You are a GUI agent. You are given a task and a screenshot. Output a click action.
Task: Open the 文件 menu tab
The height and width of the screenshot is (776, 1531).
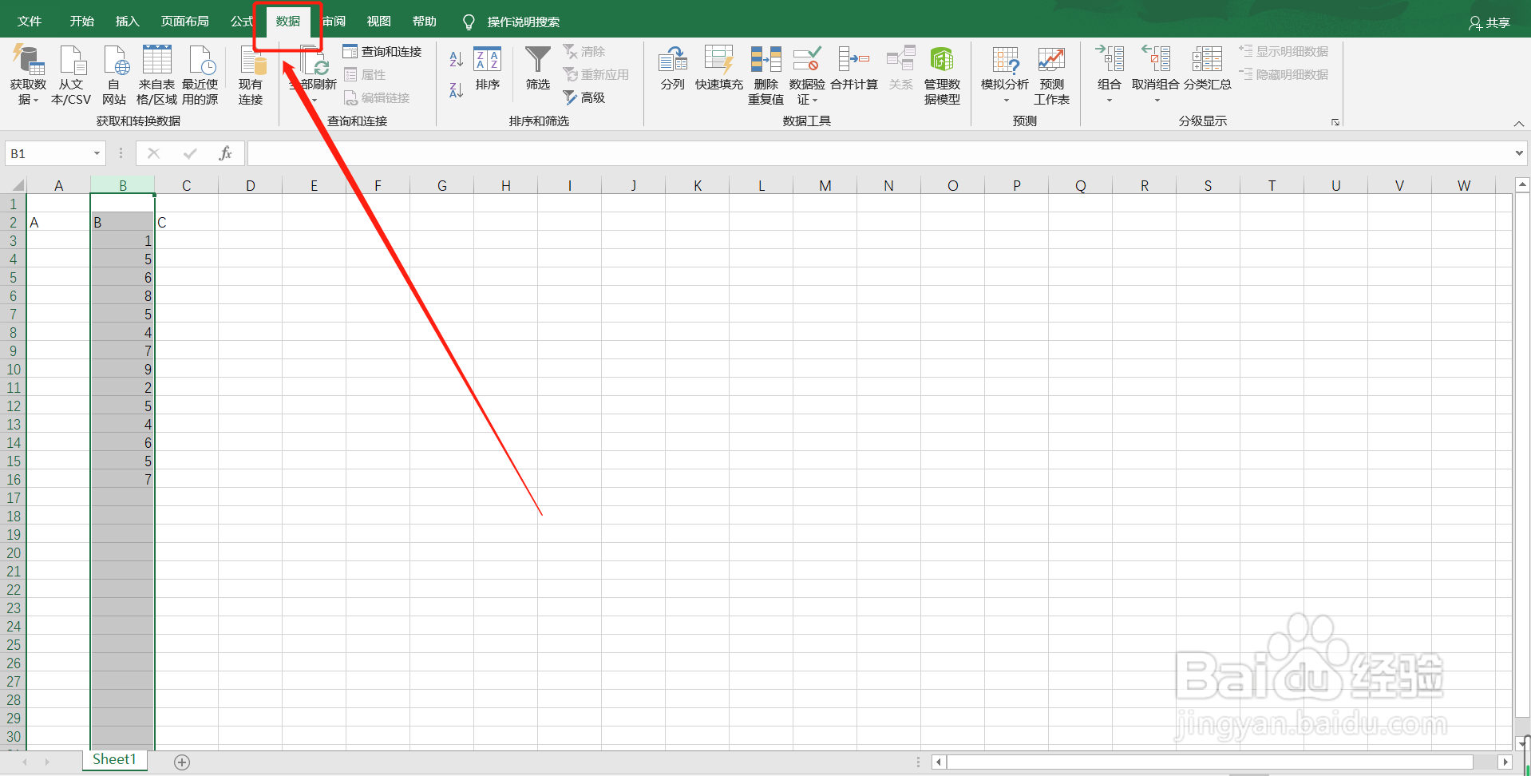pos(30,22)
